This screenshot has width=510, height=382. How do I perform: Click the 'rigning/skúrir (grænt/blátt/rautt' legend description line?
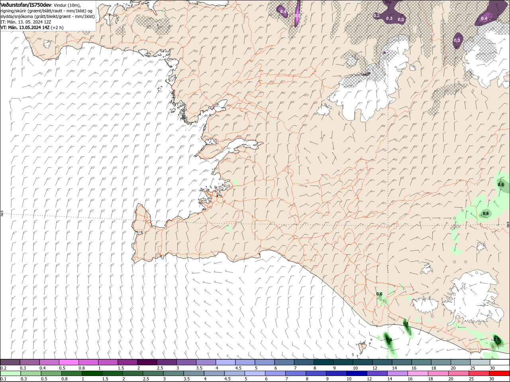47,10
